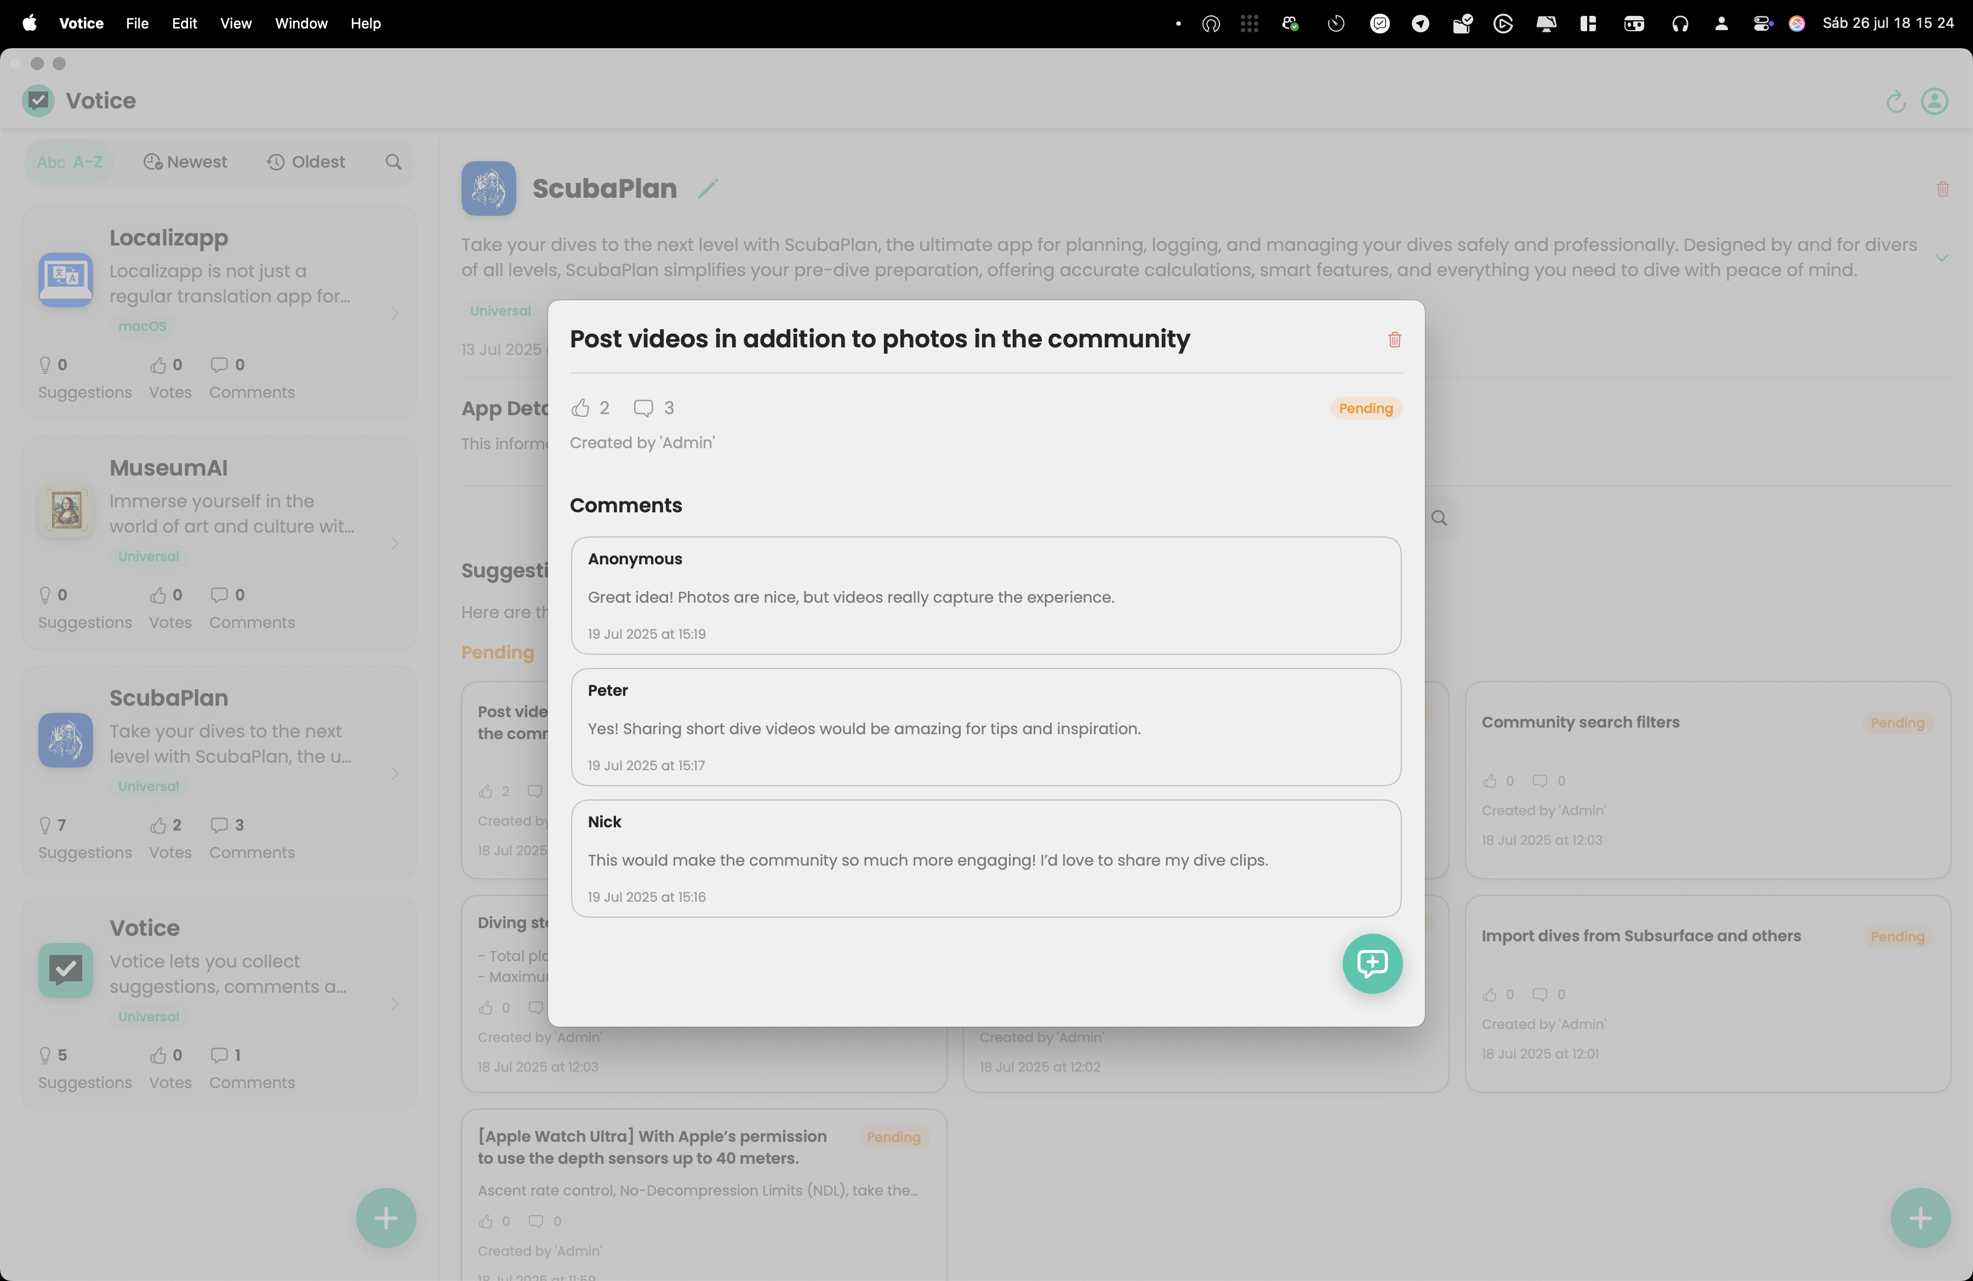Click the Pending status badge in dialog
1973x1281 pixels.
pos(1365,409)
